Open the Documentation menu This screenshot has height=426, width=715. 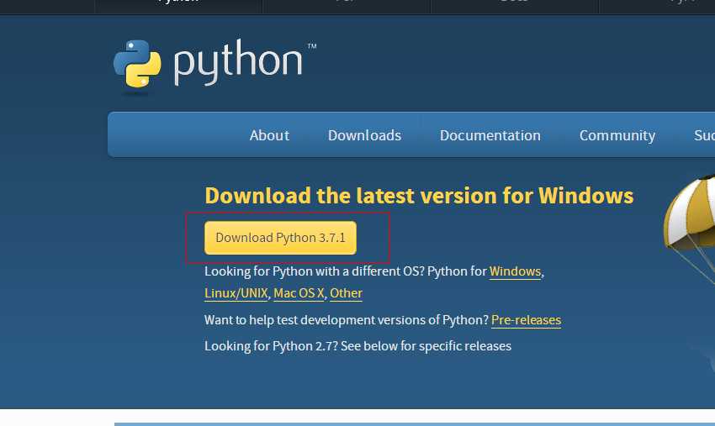pos(490,135)
